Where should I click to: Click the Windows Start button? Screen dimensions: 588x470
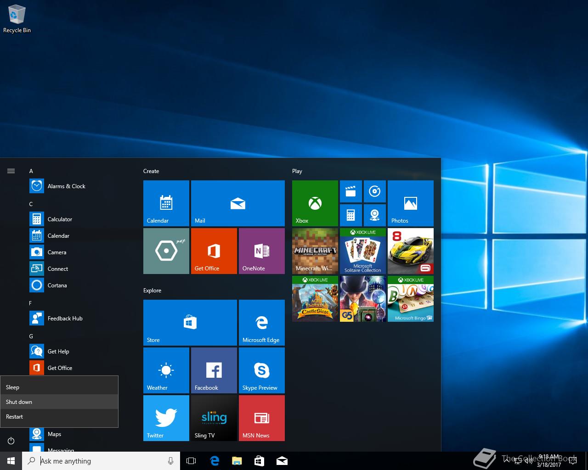11,461
